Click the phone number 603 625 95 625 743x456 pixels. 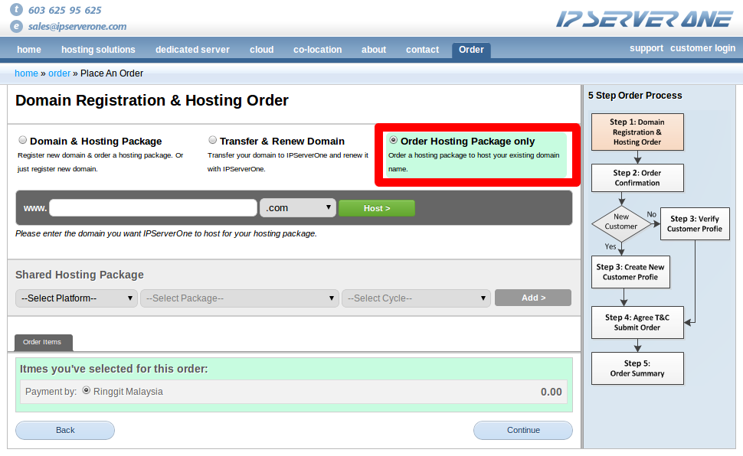pos(65,10)
